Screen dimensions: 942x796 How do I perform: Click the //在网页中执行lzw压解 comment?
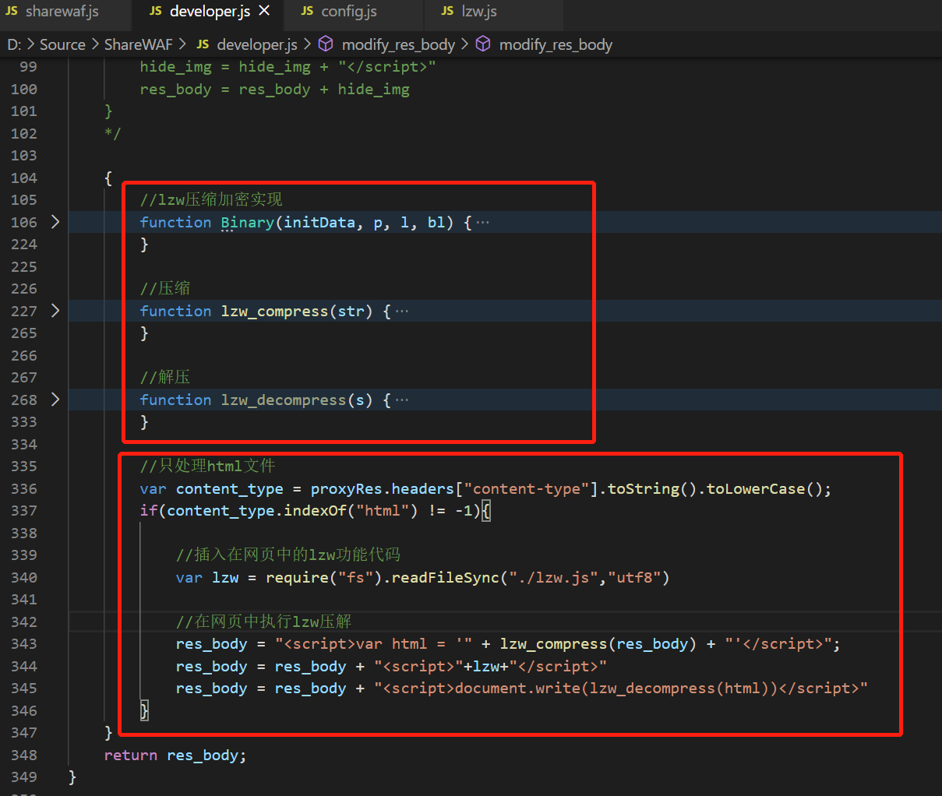(264, 621)
